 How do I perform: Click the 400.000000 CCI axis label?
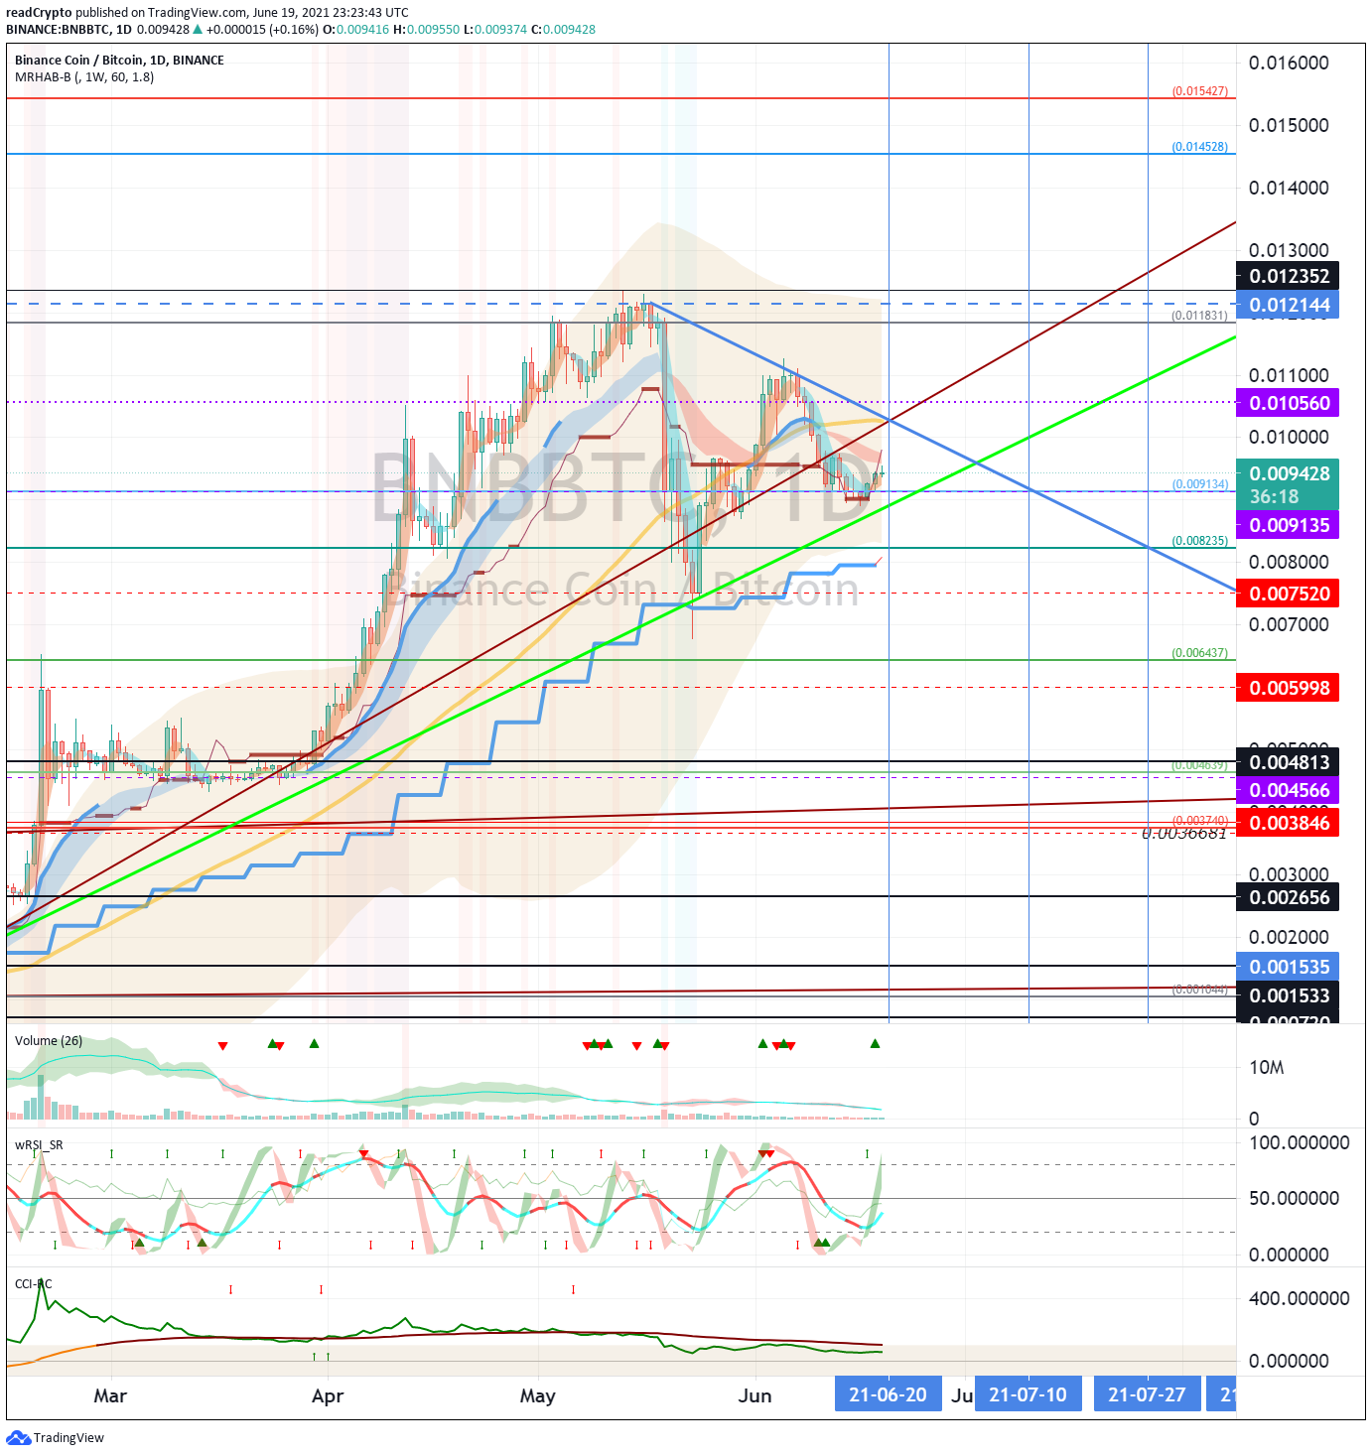point(1299,1298)
